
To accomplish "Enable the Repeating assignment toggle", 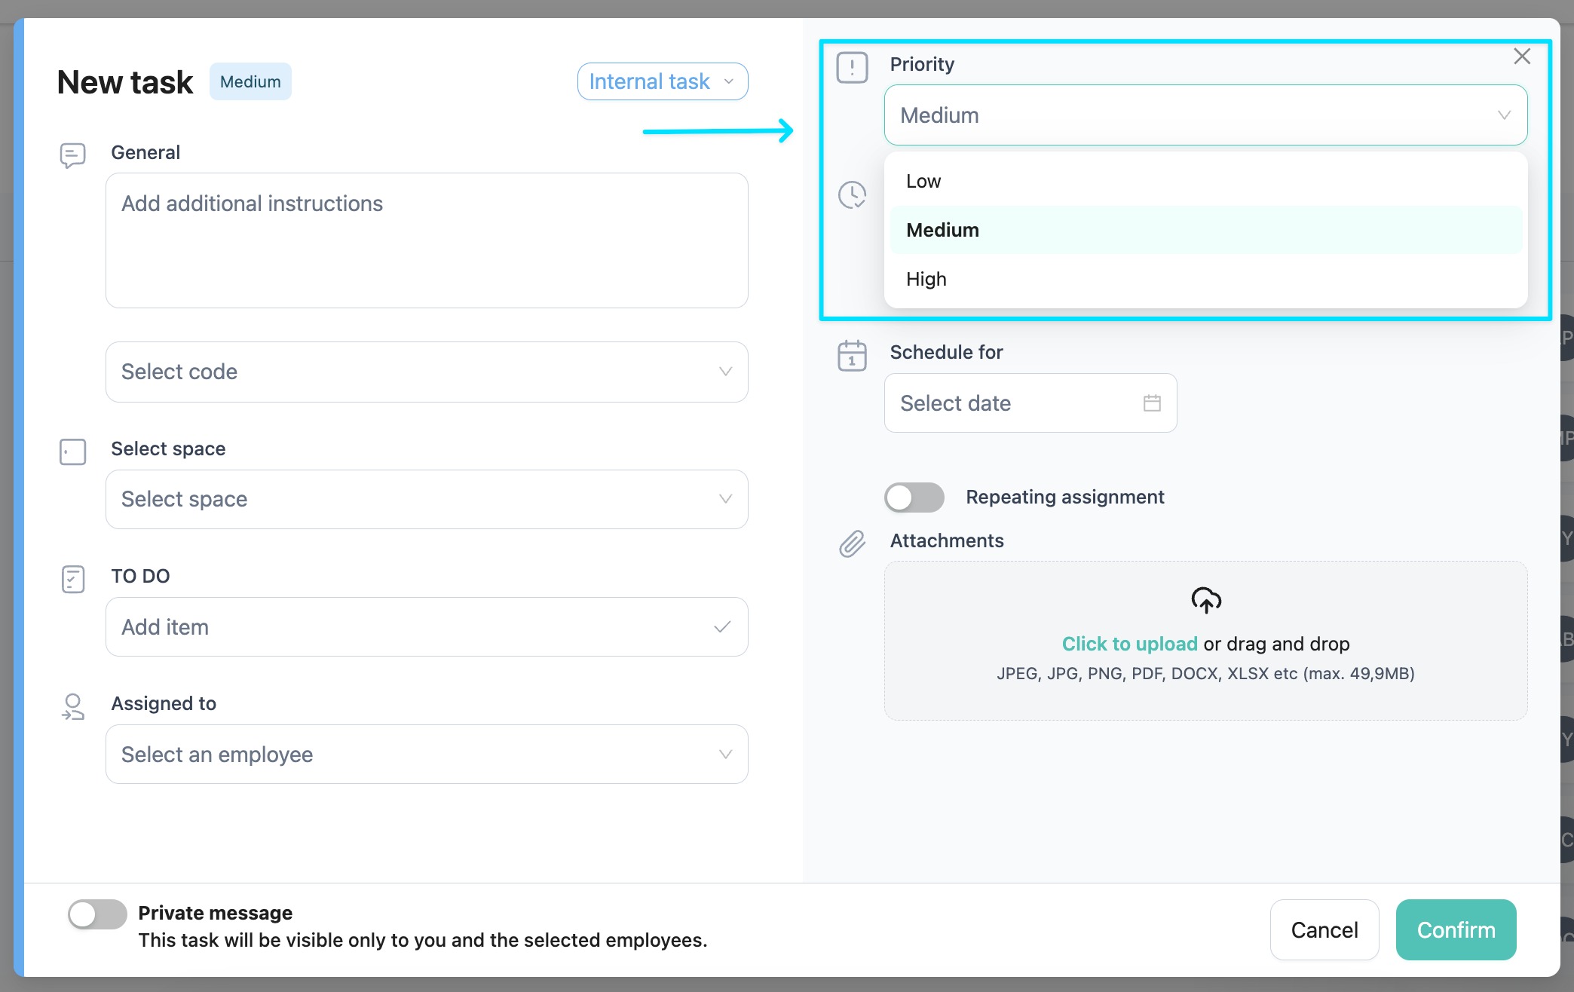I will coord(914,498).
